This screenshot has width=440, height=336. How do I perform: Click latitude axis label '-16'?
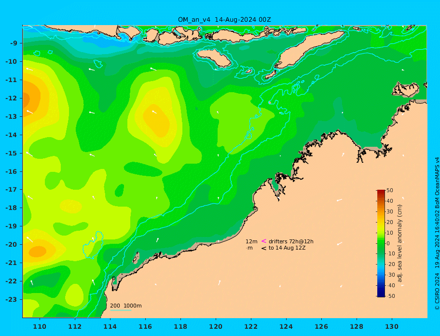point(11,171)
